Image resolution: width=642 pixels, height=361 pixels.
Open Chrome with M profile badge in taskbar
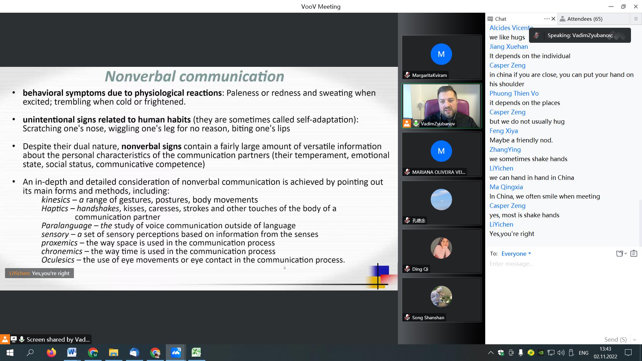tap(93, 353)
